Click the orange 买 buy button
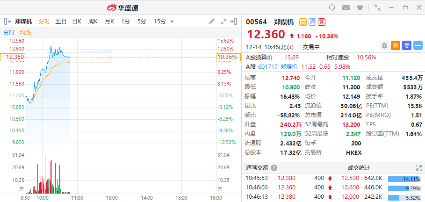This screenshot has width=425, height=202. [396, 45]
